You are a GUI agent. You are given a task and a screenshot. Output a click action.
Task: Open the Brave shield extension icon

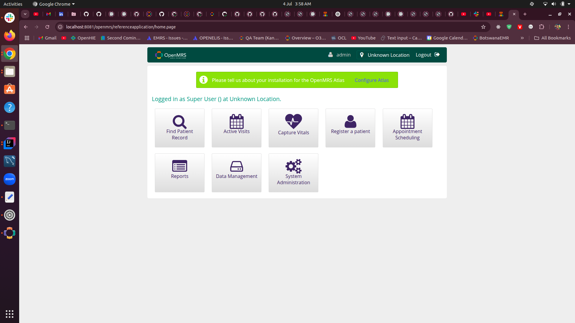[509, 27]
